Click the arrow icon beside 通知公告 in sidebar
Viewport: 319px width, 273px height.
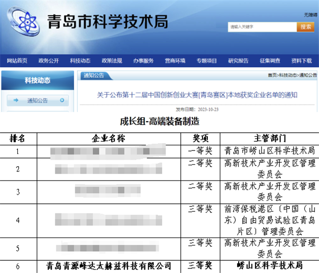point(16,100)
